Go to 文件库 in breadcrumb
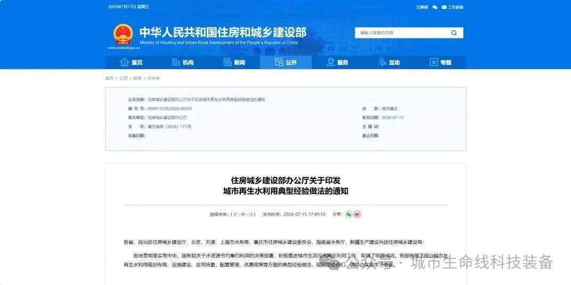Viewport: 571px width, 285px height. (153, 78)
